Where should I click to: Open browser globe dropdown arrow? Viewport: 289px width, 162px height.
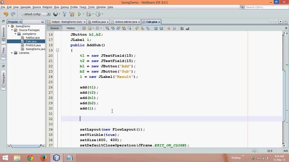click(x=59, y=14)
